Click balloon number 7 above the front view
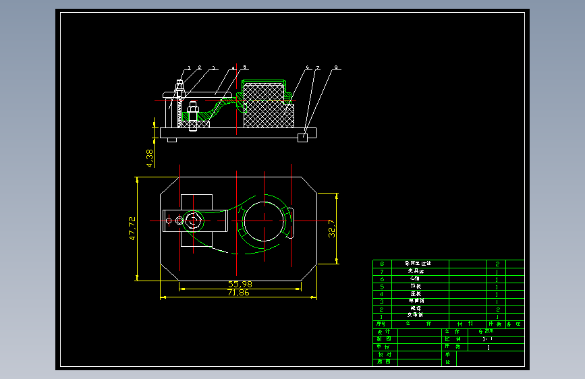 tap(318, 68)
